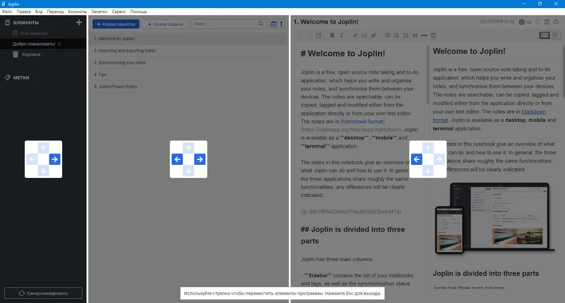The width and height of the screenshot is (565, 303).
Task: Go back using the note toolbar's back arrow
Action: tap(300, 35)
